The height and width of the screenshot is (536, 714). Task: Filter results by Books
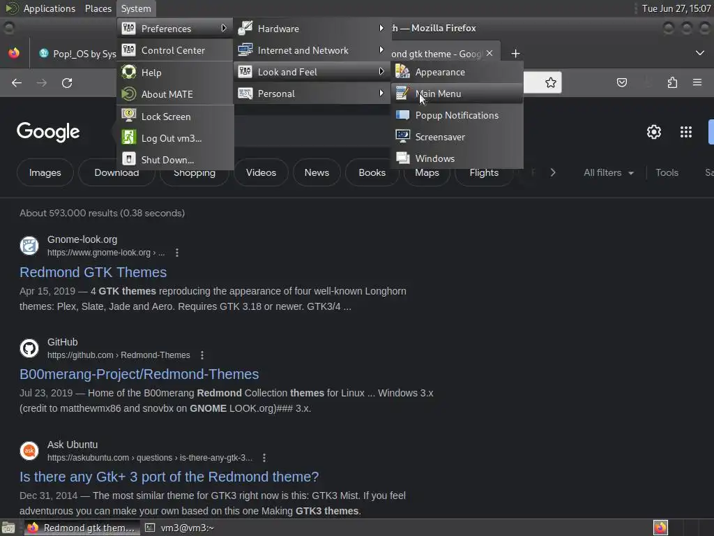pos(372,172)
